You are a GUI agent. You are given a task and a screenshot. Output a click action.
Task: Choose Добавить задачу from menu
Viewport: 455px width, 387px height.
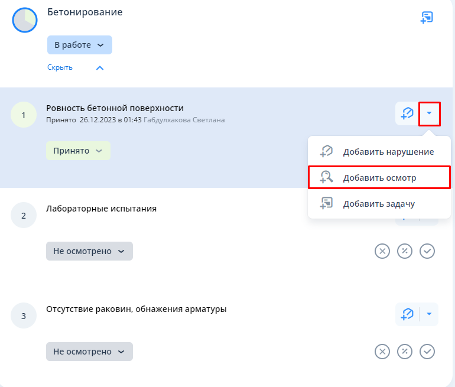[x=378, y=204]
